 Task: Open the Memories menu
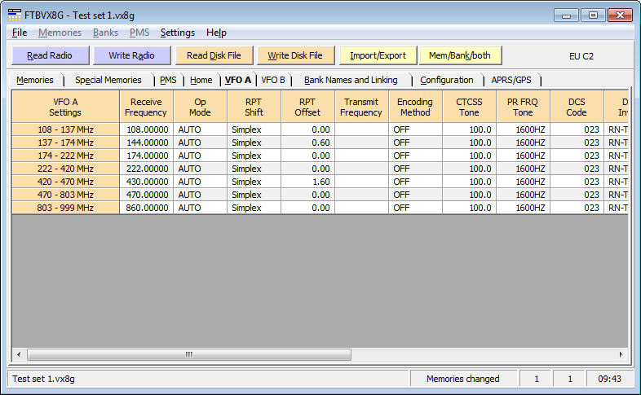(x=60, y=33)
